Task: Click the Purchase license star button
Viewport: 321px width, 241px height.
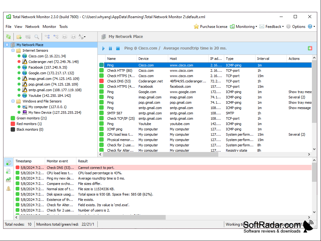Action: pyautogui.click(x=211, y=27)
